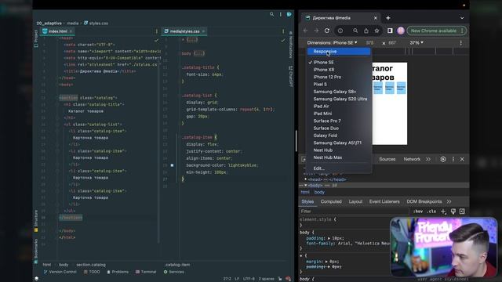502x282 pixels.
Task: Select Responsive in the device list
Action: click(339, 52)
